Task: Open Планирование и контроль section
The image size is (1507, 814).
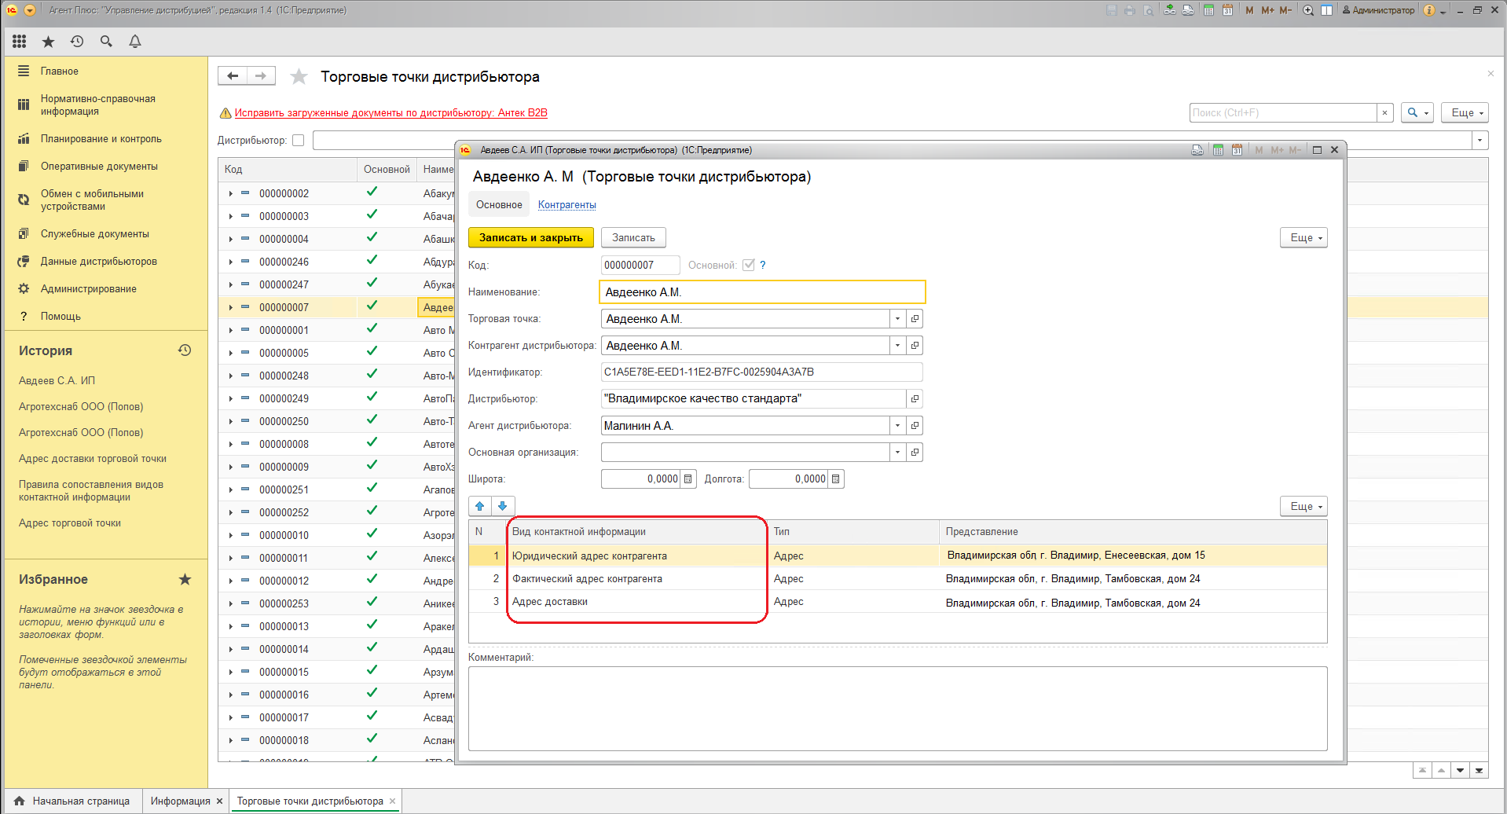Action: pyautogui.click(x=101, y=138)
